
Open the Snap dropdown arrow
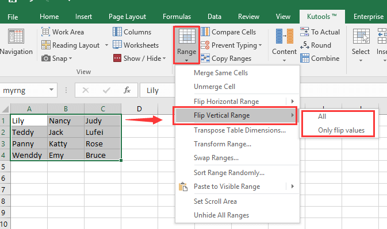tap(71, 59)
